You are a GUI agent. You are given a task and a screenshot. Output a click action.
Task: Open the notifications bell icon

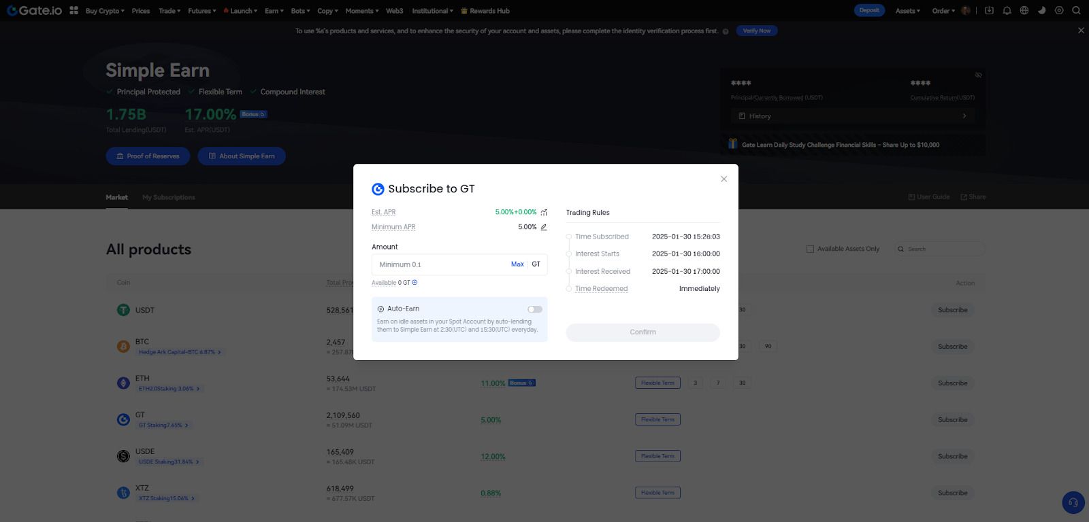pos(1007,11)
